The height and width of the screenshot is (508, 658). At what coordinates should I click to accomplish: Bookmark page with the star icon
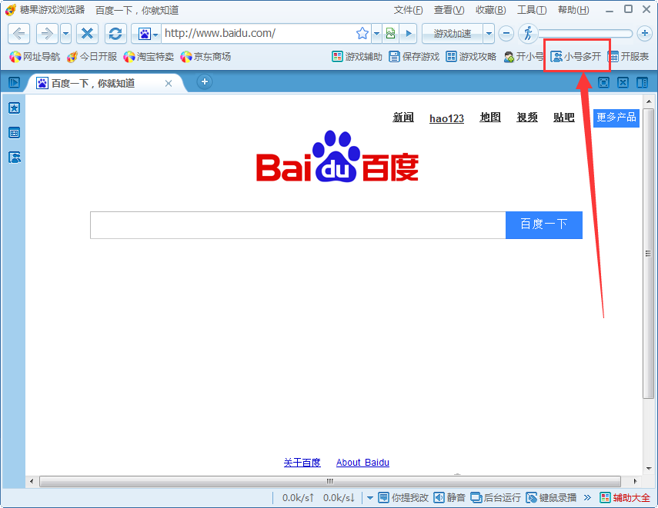coord(362,34)
